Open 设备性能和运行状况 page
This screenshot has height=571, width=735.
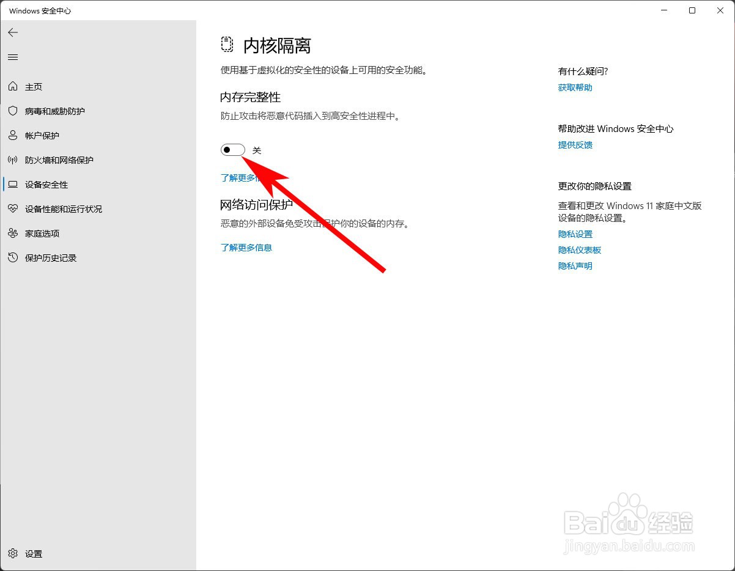click(x=64, y=209)
